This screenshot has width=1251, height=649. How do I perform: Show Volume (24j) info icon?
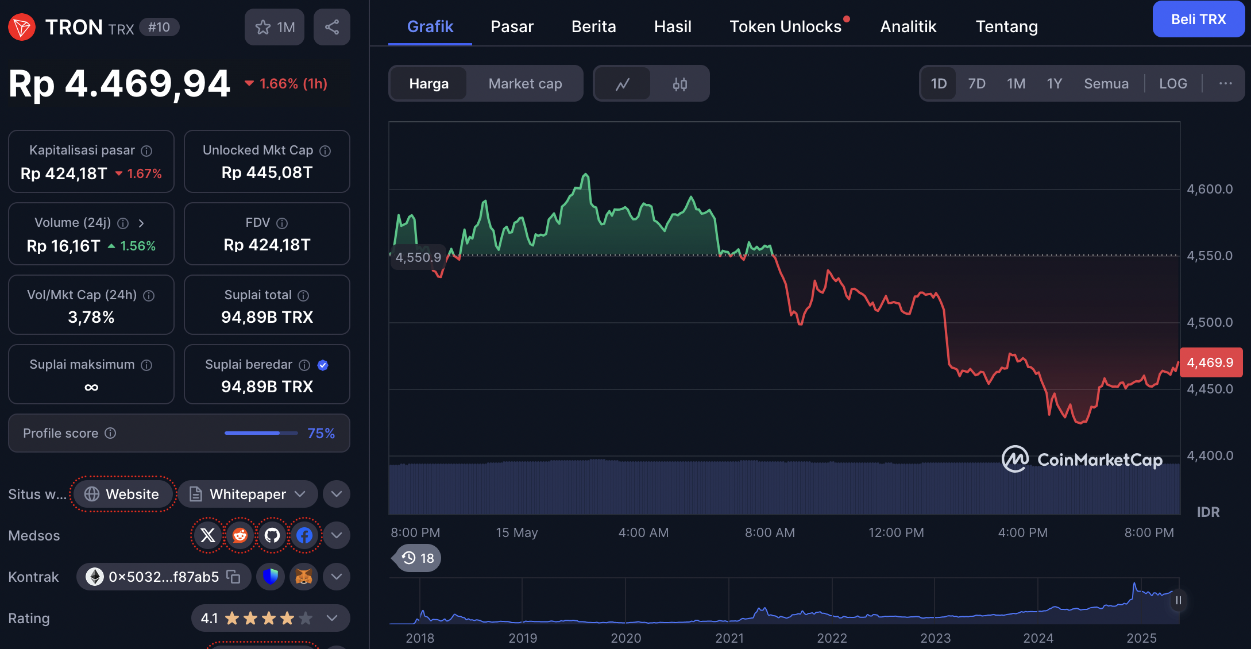[123, 223]
